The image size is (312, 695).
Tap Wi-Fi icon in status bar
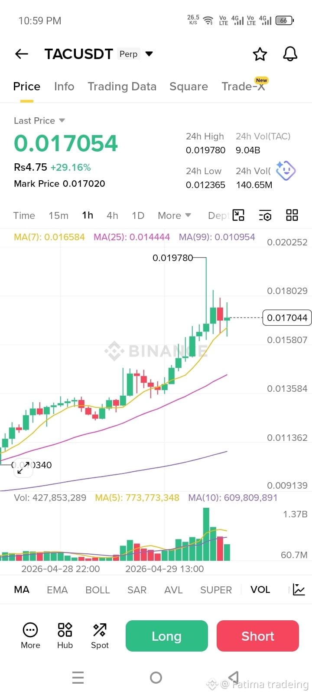pyautogui.click(x=208, y=20)
